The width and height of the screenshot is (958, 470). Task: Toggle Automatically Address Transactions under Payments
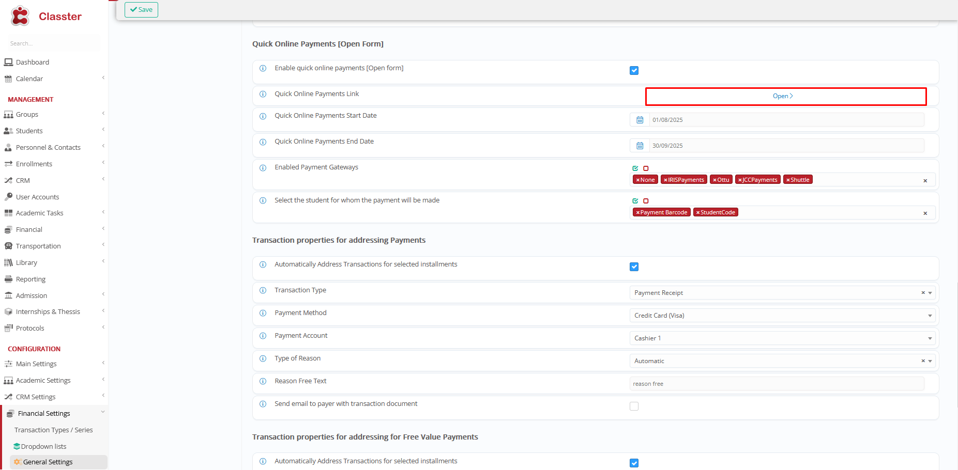634,267
